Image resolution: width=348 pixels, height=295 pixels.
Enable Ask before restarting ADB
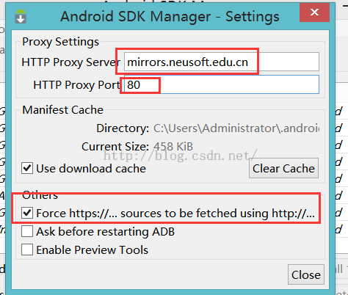27,231
